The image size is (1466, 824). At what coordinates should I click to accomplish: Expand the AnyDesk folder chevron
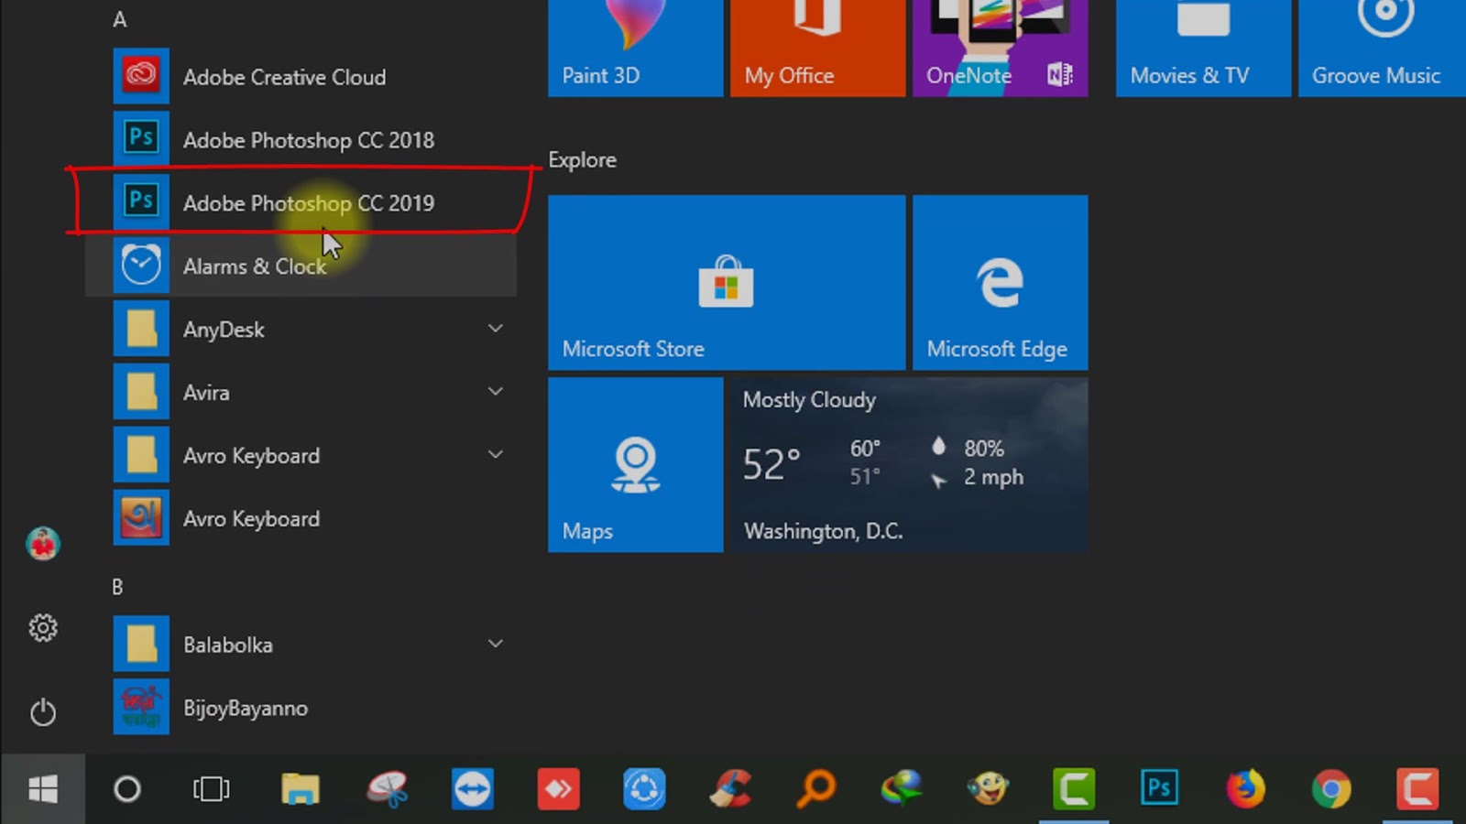tap(495, 329)
